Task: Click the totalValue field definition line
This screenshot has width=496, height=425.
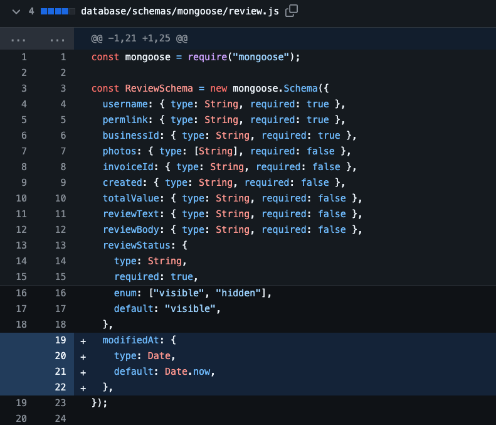Action: (x=232, y=198)
